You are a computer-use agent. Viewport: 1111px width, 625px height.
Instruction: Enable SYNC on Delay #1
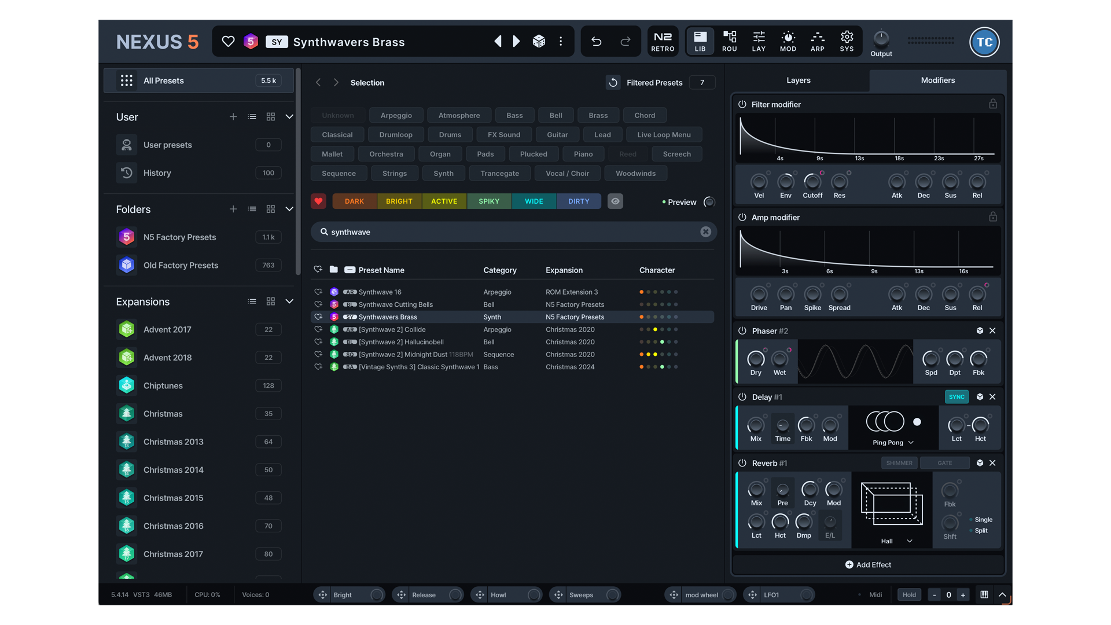point(957,397)
